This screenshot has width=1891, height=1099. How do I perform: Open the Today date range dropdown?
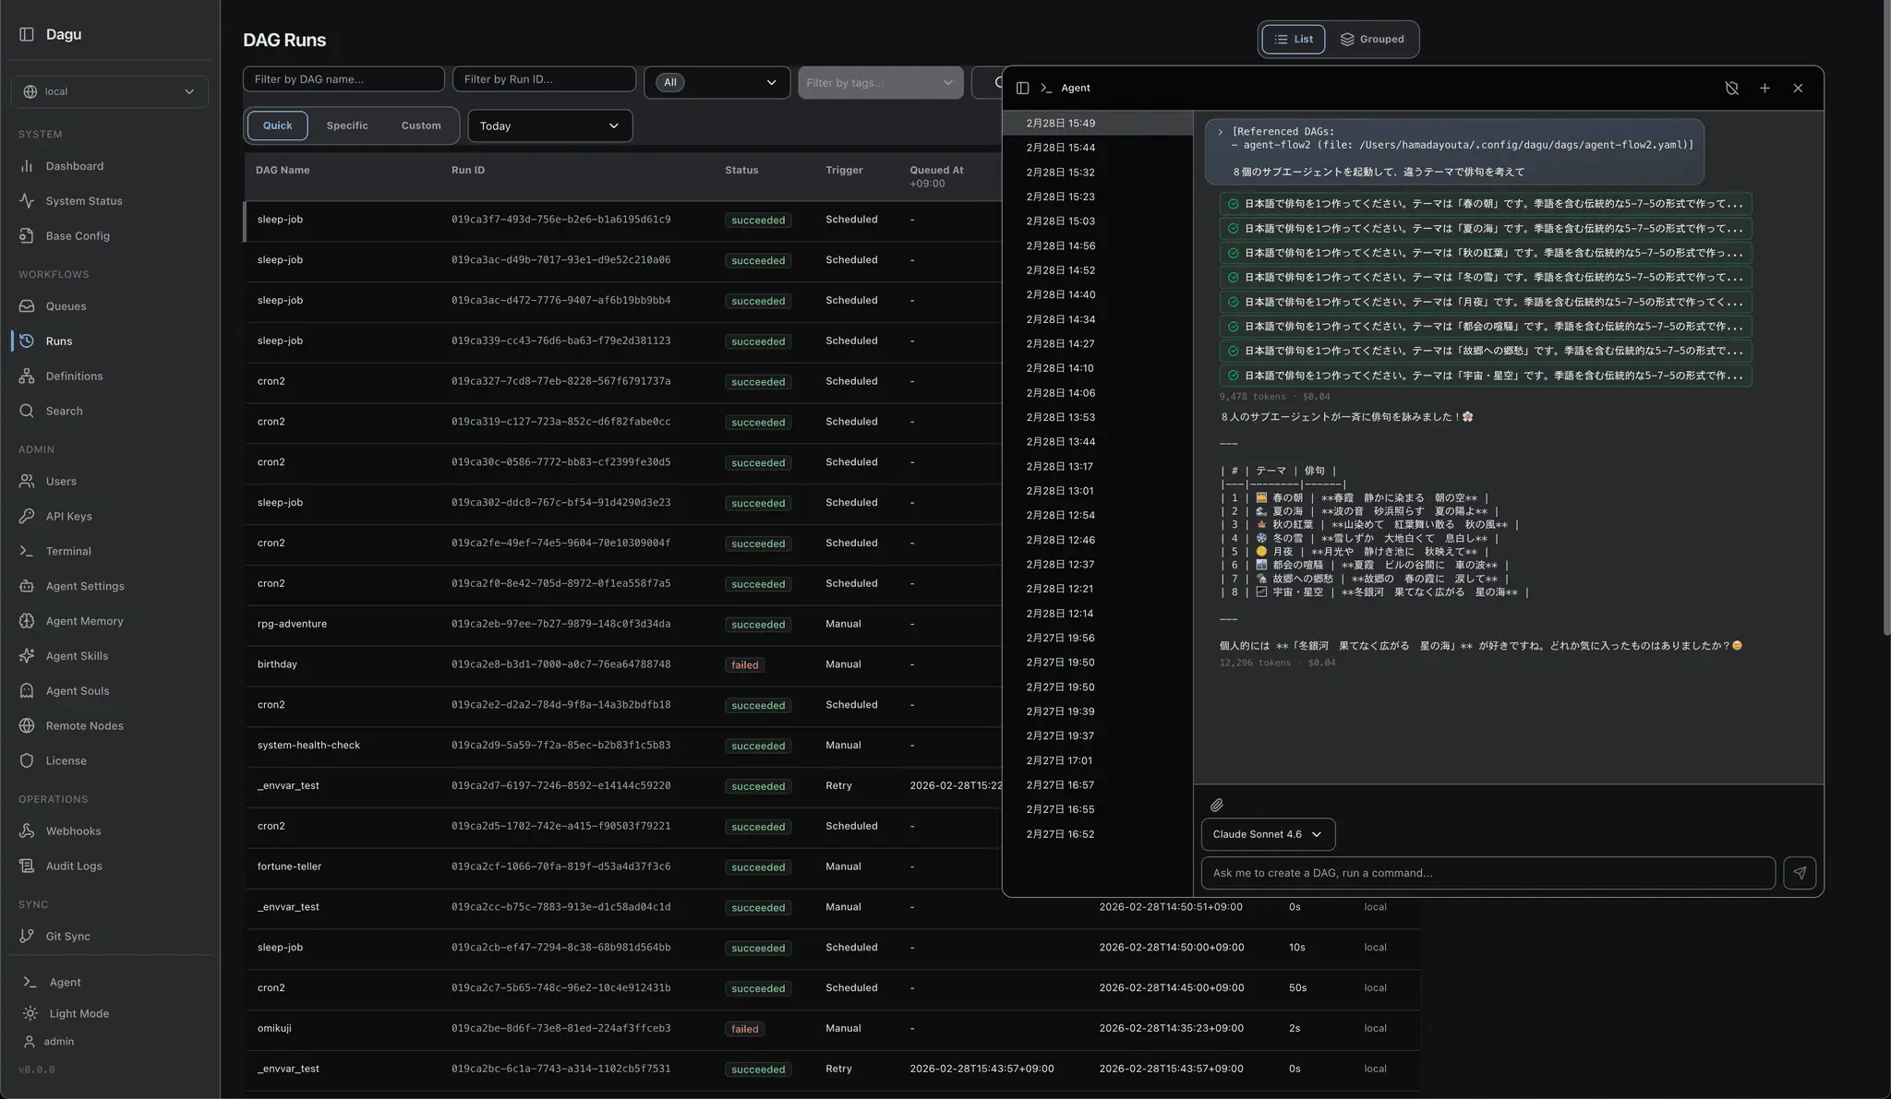click(x=550, y=125)
